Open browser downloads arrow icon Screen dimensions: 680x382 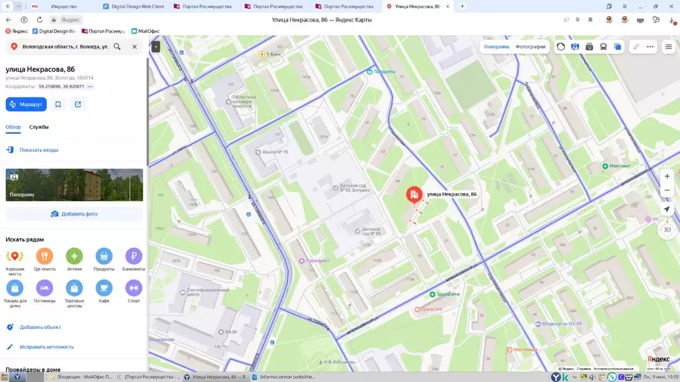pos(672,20)
